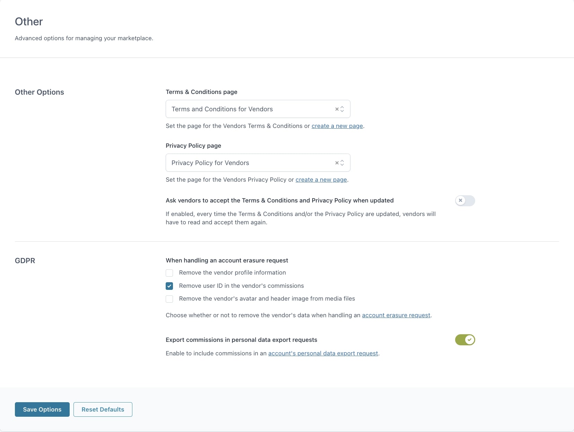
Task: Click the Terms & Conditions page field label
Action: click(201, 92)
